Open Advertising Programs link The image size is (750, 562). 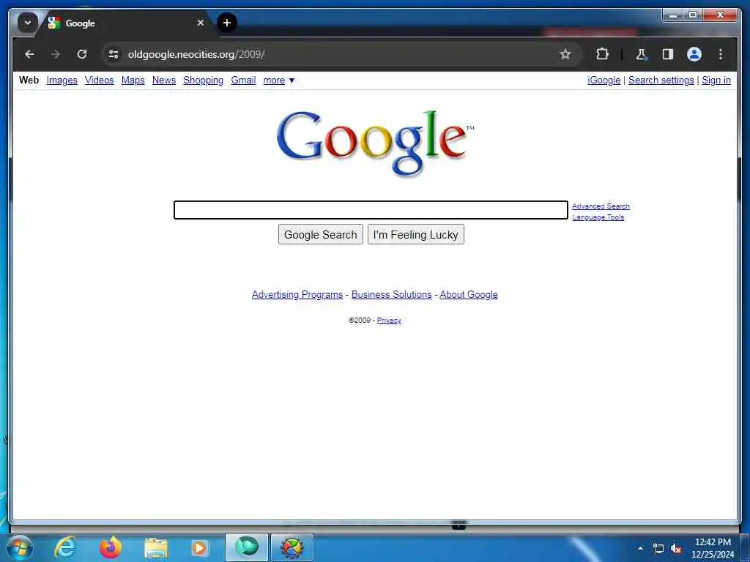pos(297,294)
